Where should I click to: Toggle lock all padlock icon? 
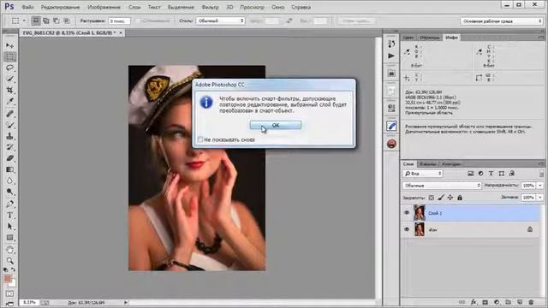[460, 198]
